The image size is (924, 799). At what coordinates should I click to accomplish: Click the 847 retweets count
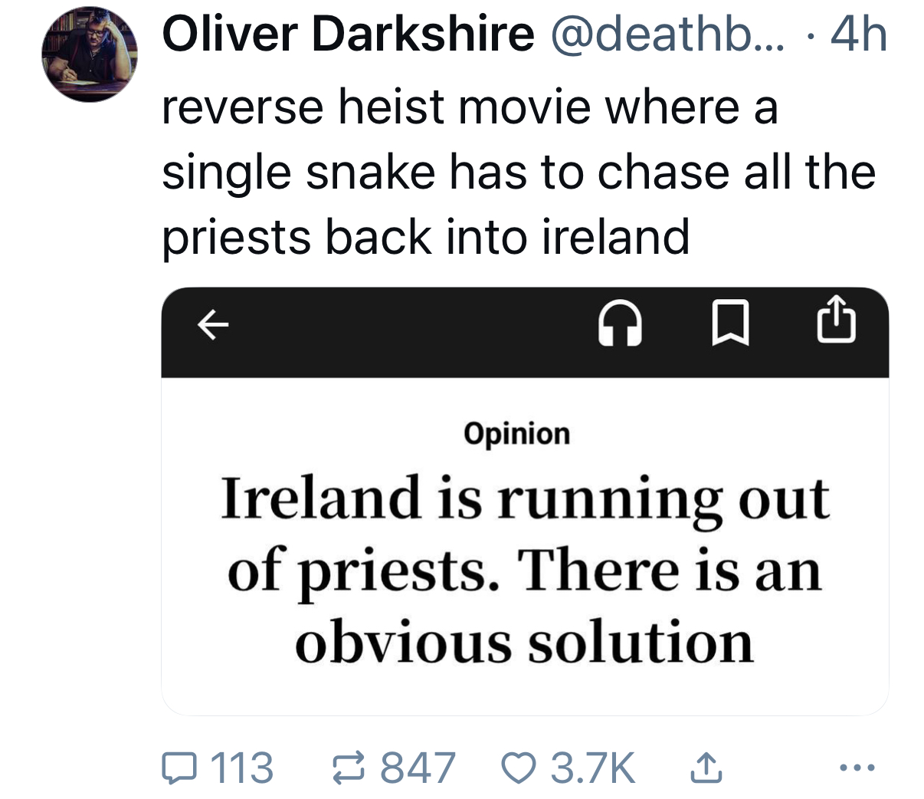click(418, 768)
